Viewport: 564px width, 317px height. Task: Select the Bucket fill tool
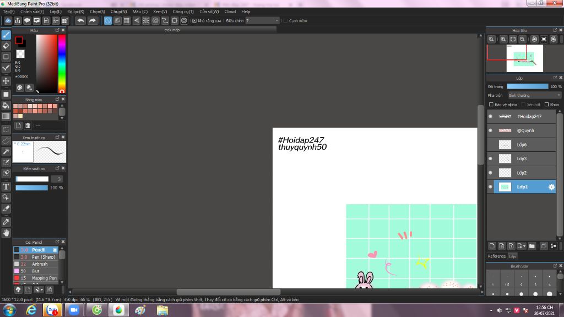(6, 105)
